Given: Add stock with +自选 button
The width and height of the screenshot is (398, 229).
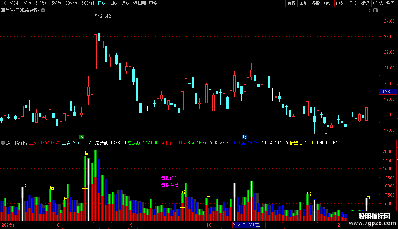Looking at the screenshot, I should pos(378,3).
